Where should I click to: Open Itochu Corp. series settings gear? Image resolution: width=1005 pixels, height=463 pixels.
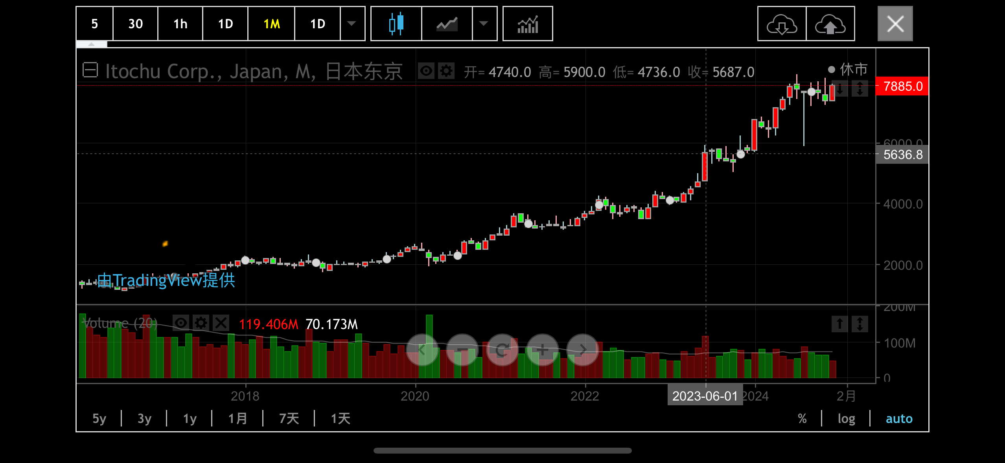[446, 71]
